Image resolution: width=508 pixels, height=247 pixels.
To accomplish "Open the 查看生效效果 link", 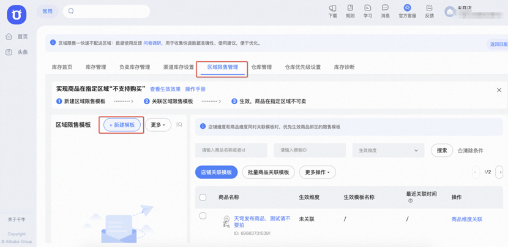I will [165, 89].
